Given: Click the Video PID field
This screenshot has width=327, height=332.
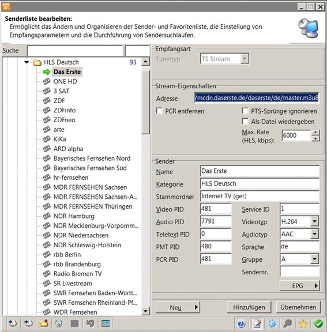Looking at the screenshot, I should [x=216, y=209].
